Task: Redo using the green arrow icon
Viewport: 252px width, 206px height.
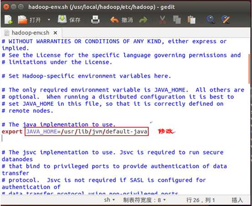Action: pyautogui.click(x=143, y=20)
